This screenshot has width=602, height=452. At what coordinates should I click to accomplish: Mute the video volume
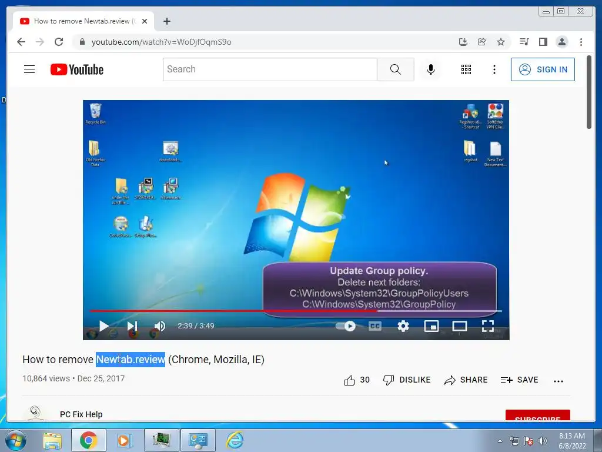159,326
